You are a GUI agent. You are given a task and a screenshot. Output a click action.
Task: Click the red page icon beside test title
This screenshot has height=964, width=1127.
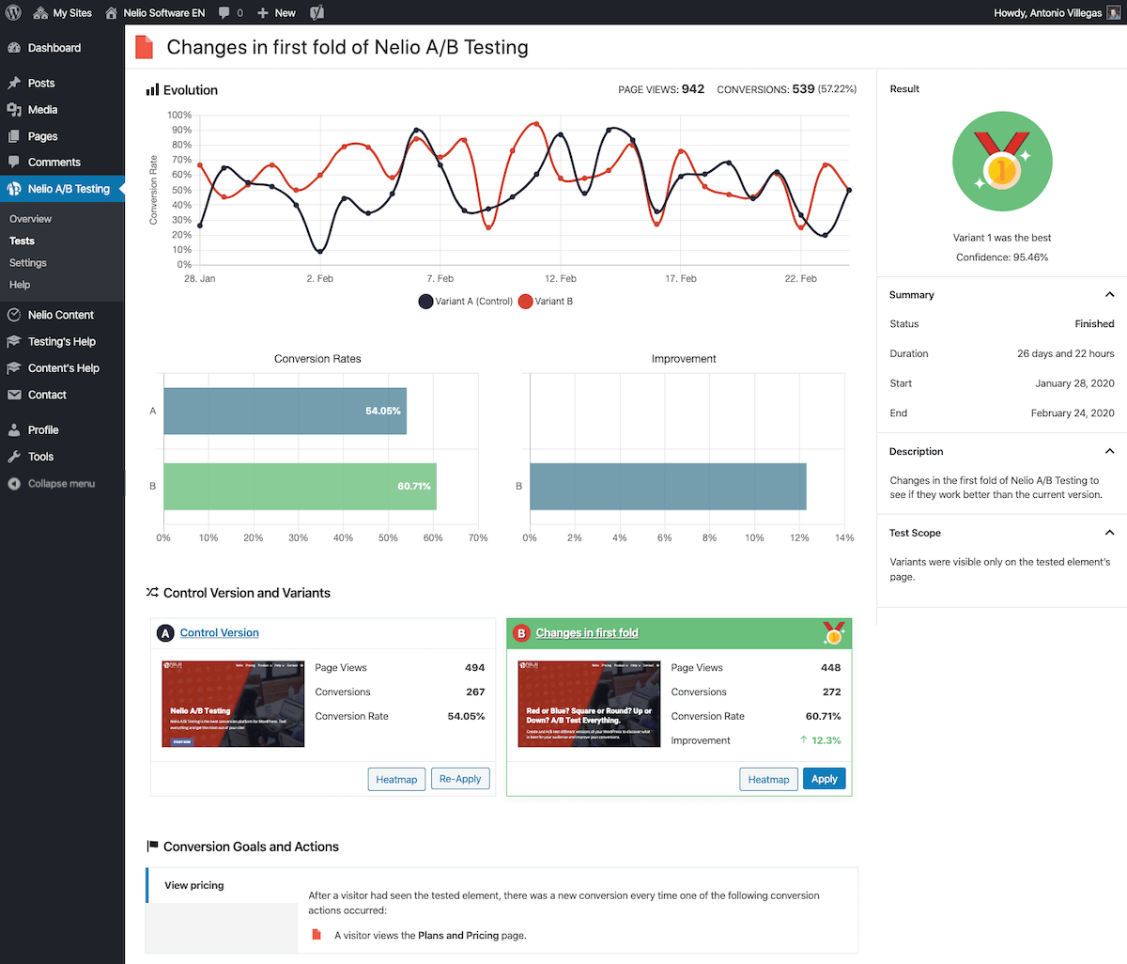144,47
